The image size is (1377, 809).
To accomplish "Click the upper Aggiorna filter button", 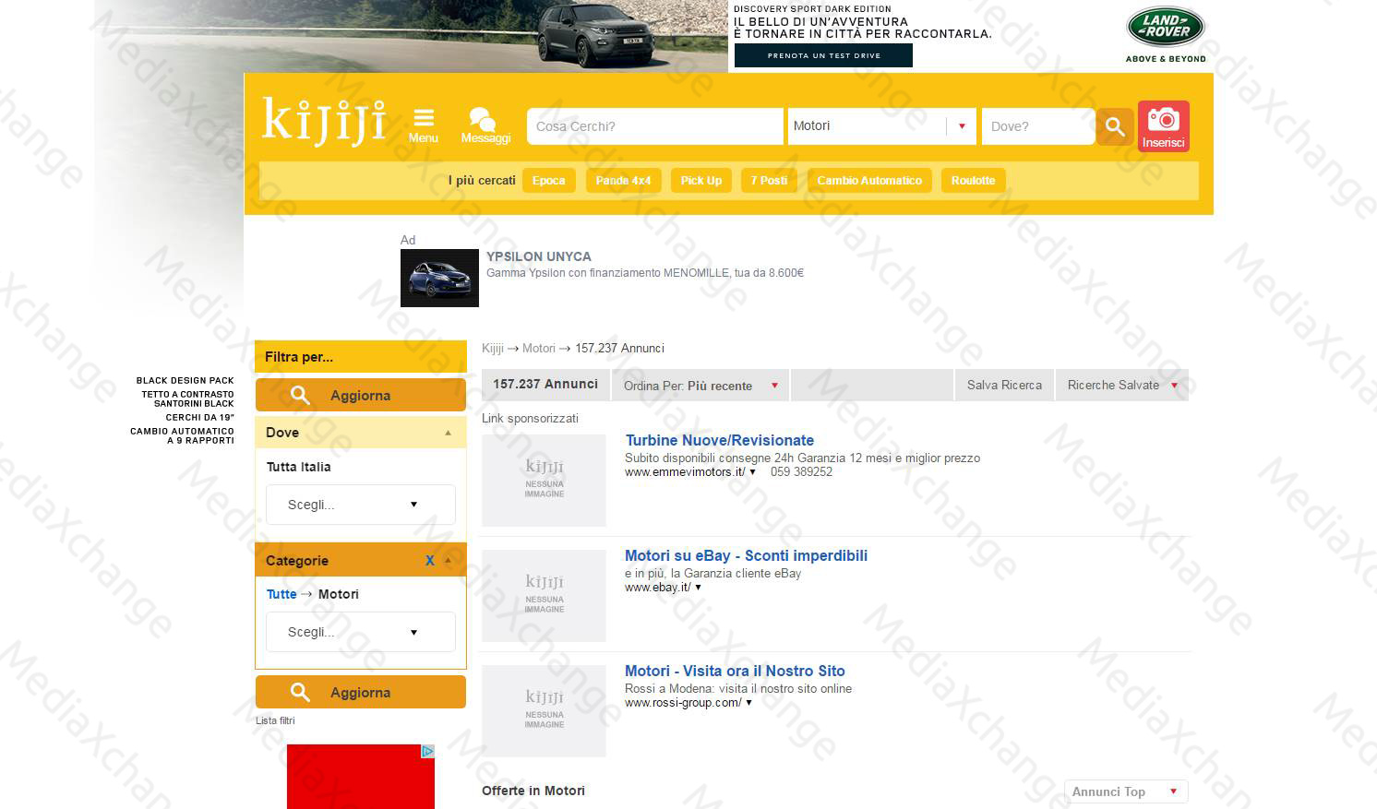I will 361,395.
